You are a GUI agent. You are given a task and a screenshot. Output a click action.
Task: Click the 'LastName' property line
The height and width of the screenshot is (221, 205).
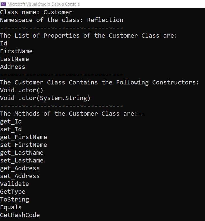(15, 59)
